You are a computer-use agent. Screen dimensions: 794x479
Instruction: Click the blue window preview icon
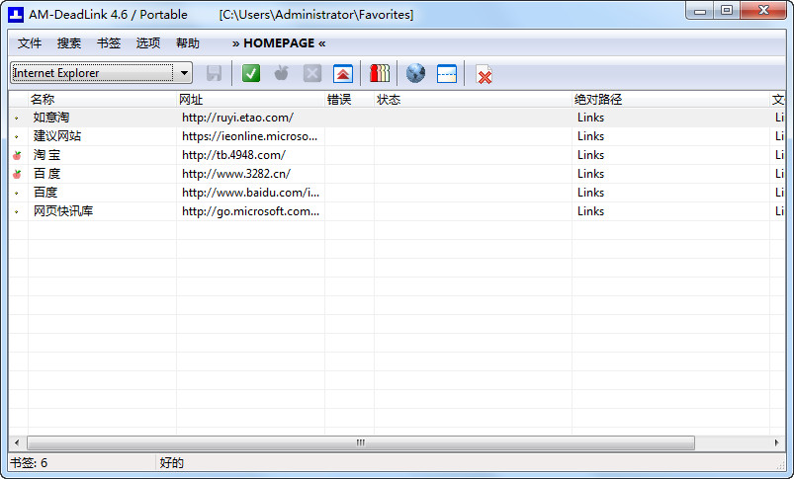coord(447,74)
